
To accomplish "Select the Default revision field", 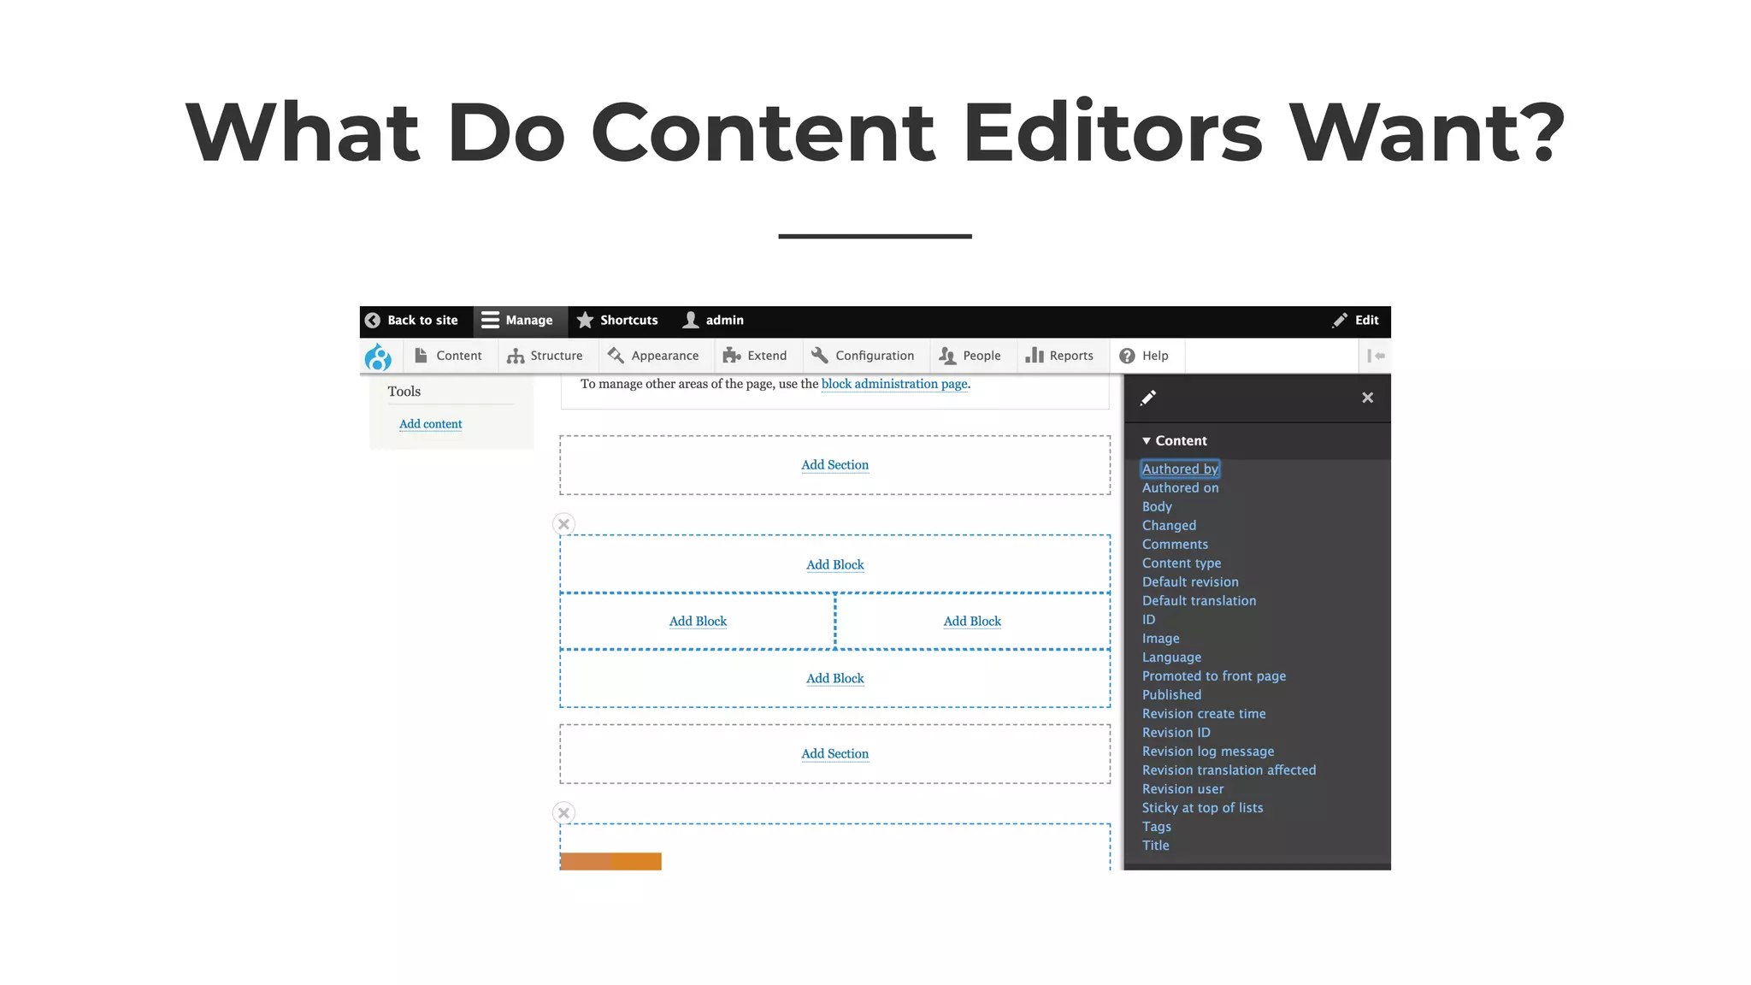I will pyautogui.click(x=1190, y=582).
